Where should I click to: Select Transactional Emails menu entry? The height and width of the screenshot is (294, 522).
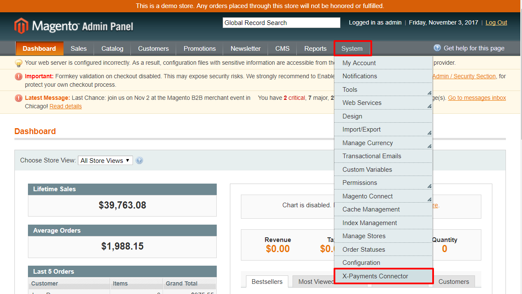383,156
